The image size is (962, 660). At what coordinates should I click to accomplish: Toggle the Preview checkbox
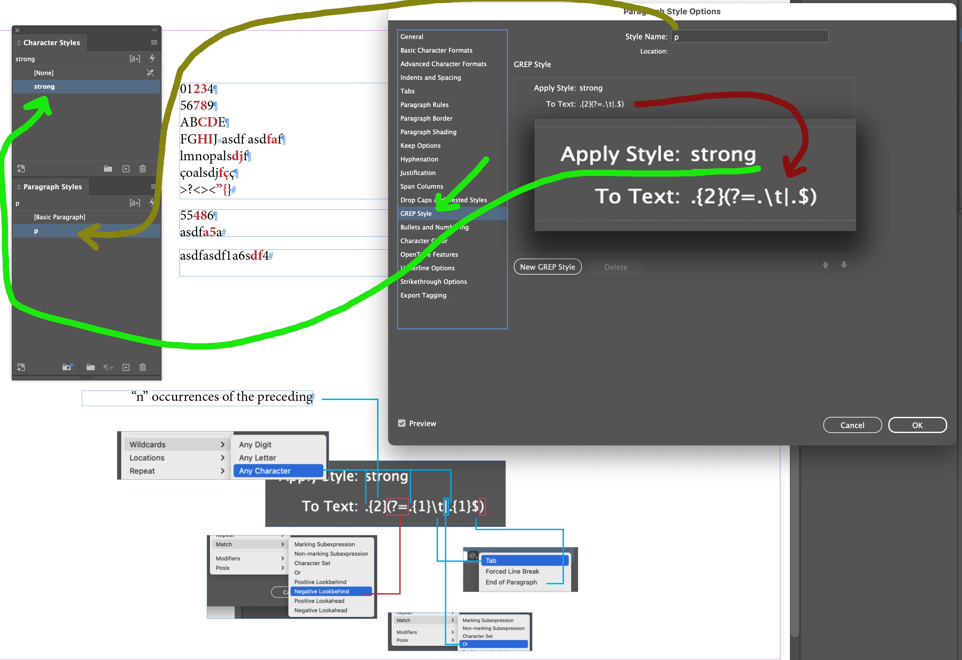pos(401,423)
